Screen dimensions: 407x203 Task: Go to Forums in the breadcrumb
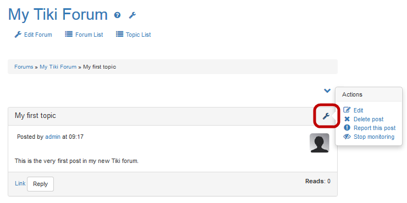click(x=24, y=67)
